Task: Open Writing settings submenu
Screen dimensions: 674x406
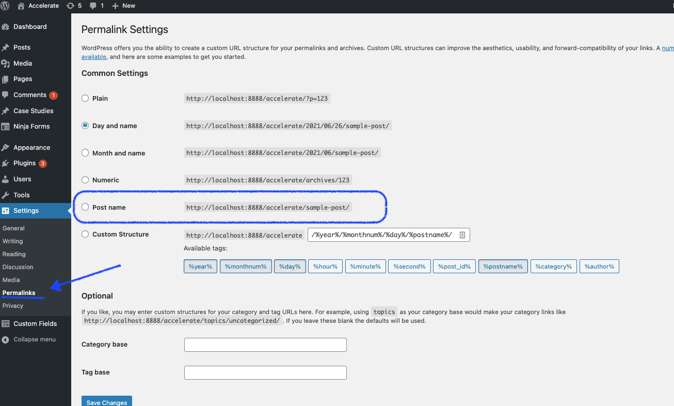Action: click(12, 241)
